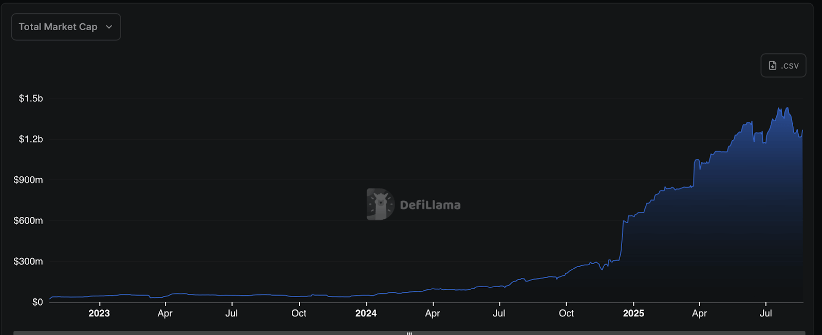Click the Apr label right after 2023
Screen dimensions: 822x335
pos(165,313)
